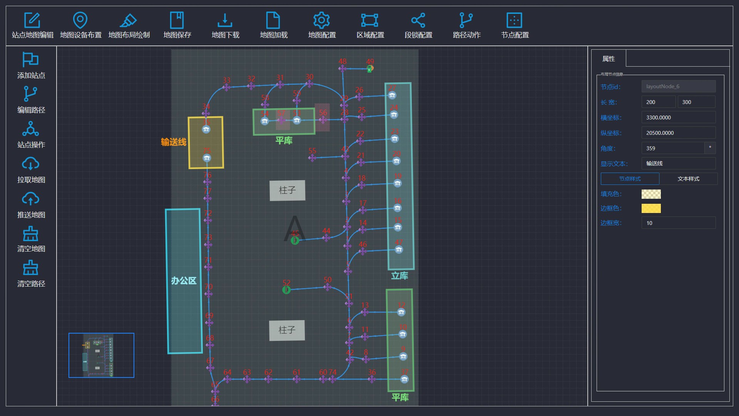Image resolution: width=739 pixels, height=416 pixels.
Task: Select the green robot icon at node 49
Action: [370, 69]
